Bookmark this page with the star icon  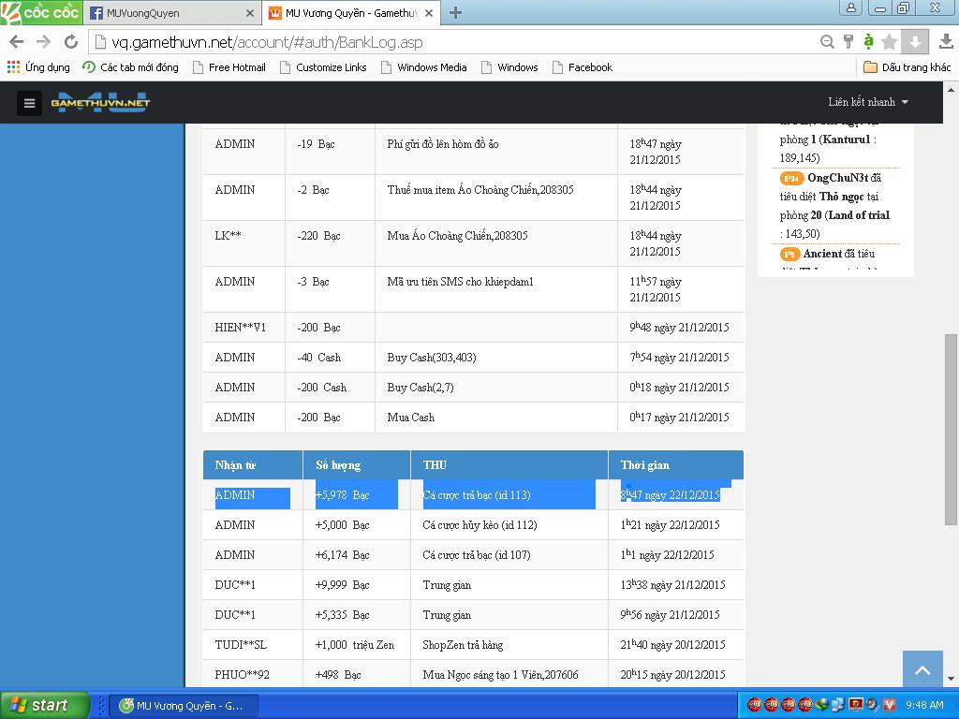[890, 41]
